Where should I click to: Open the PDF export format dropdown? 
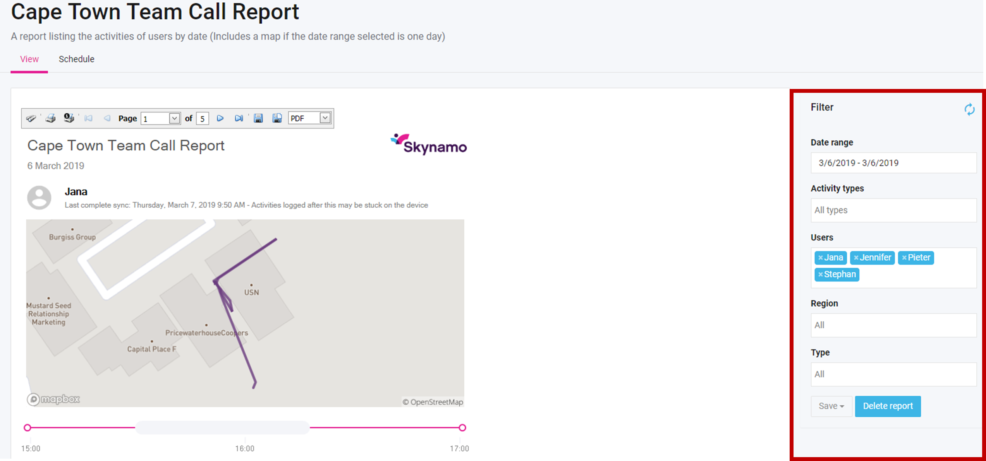pos(325,118)
